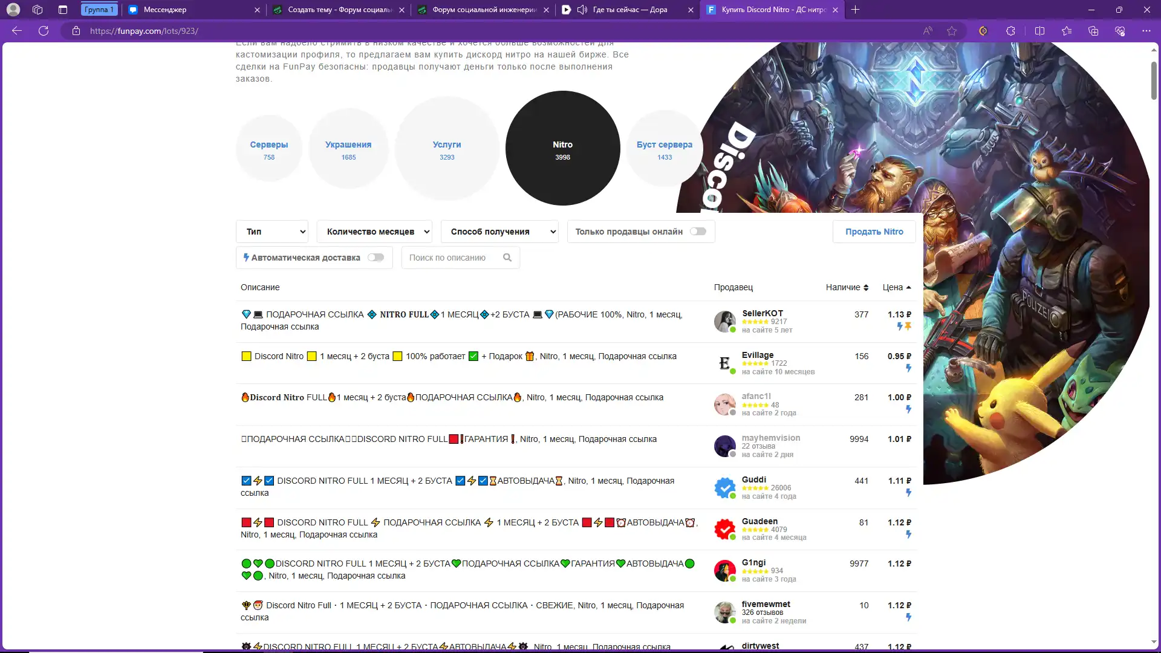Open Evillage's Discord Nitro listing
The height and width of the screenshot is (653, 1161).
click(x=458, y=356)
